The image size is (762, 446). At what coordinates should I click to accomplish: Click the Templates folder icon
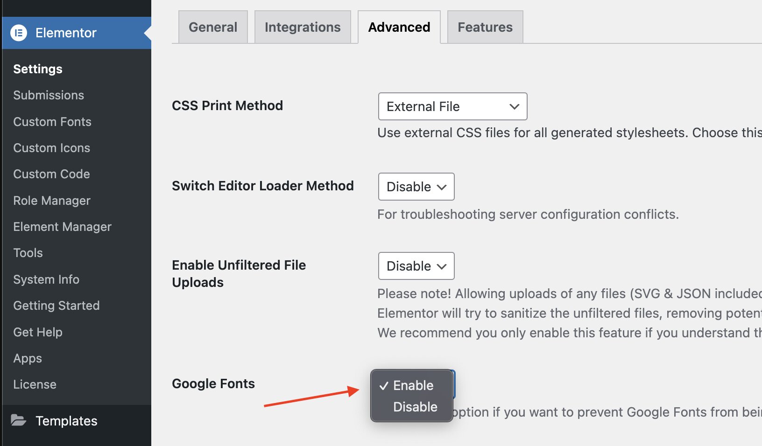[19, 420]
